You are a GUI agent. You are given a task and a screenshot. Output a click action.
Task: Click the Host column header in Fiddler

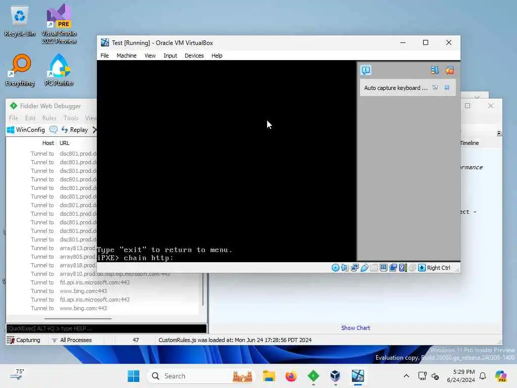tap(48, 143)
